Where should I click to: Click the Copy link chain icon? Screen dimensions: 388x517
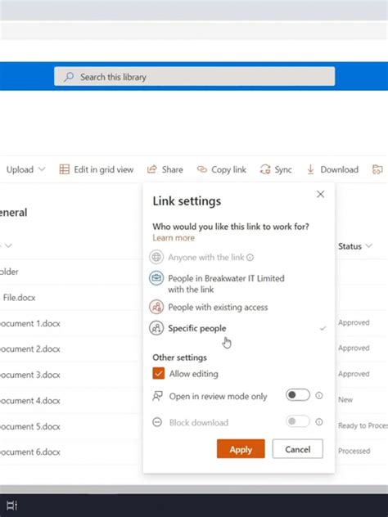coord(201,169)
